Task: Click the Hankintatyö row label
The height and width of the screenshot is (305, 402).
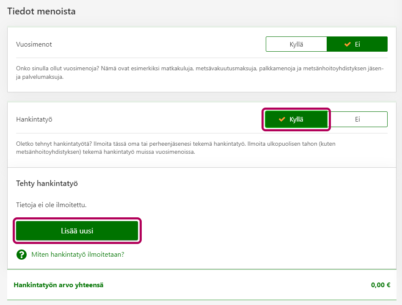Action: tap(34, 119)
